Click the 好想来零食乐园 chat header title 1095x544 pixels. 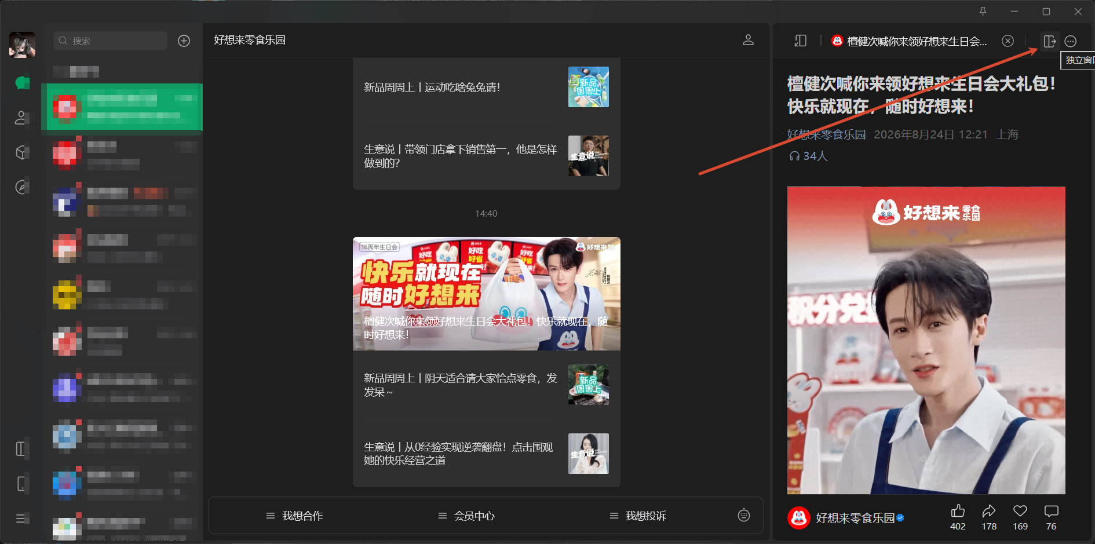click(x=250, y=40)
